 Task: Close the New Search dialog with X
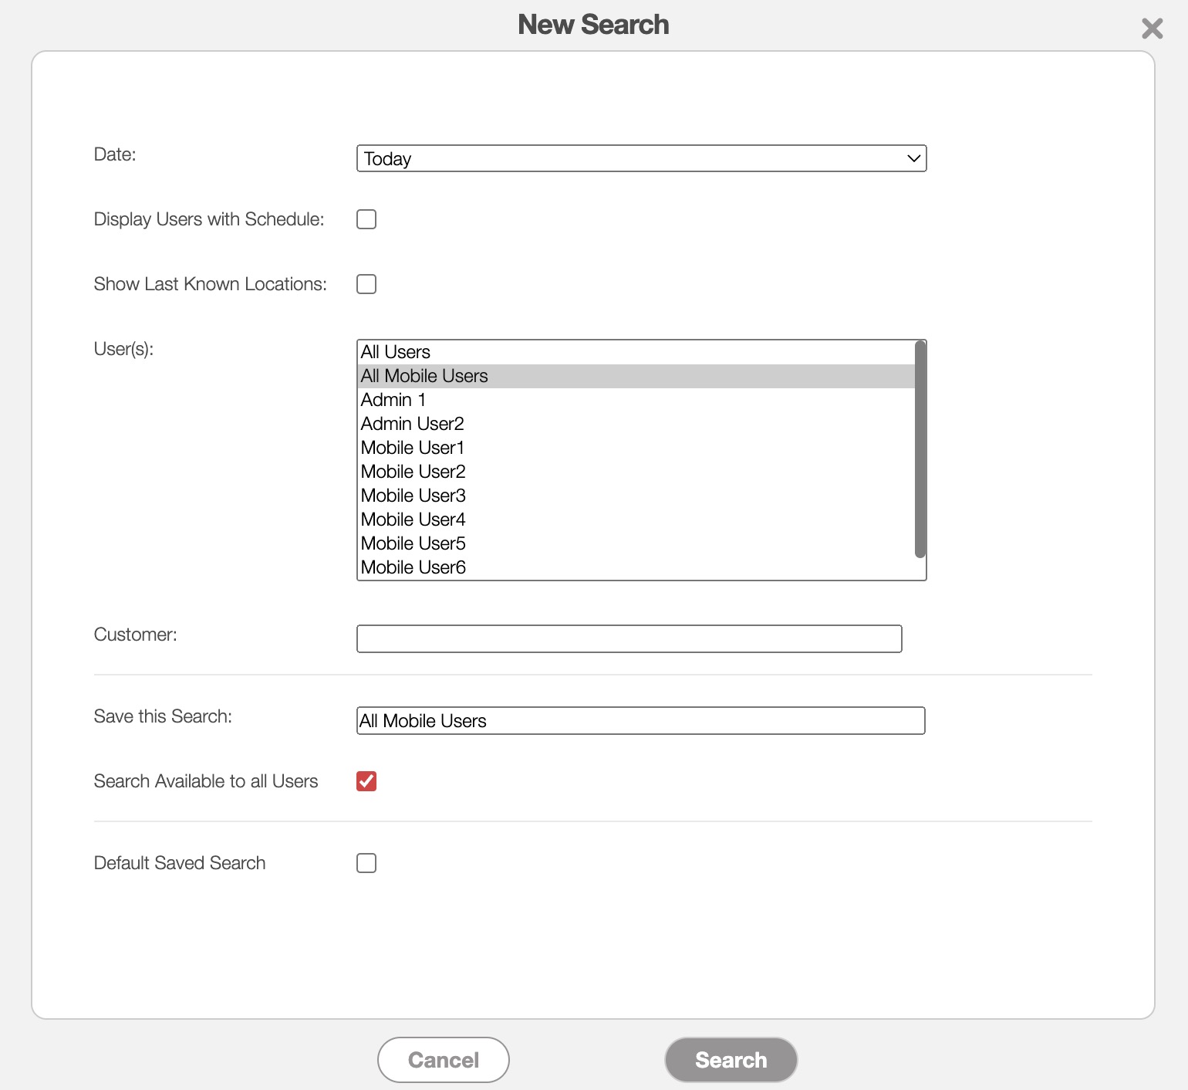pyautogui.click(x=1152, y=29)
